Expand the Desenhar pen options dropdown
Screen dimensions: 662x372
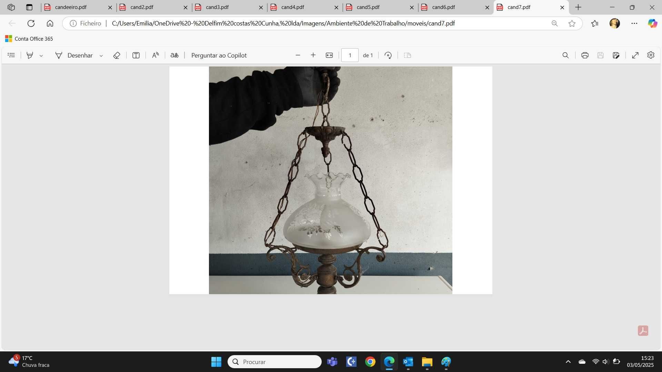pyautogui.click(x=101, y=55)
